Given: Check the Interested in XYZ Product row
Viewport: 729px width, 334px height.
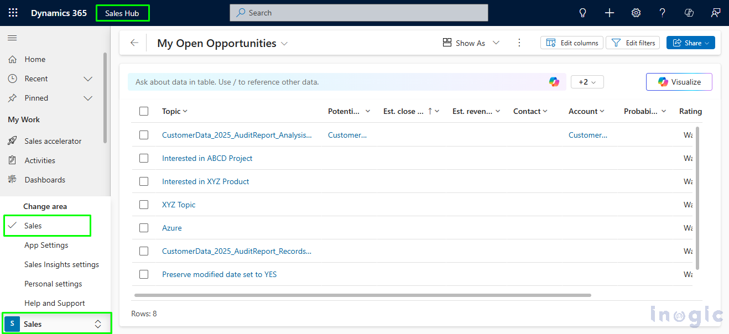Looking at the screenshot, I should [144, 181].
